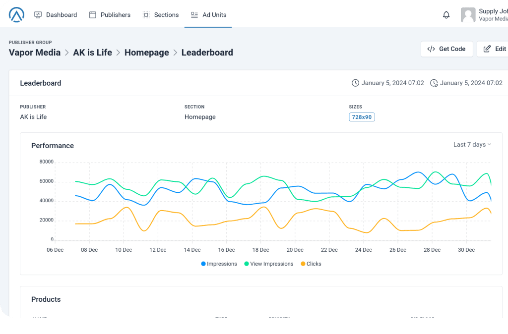Open the Last 7 days dropdown

[x=472, y=145]
